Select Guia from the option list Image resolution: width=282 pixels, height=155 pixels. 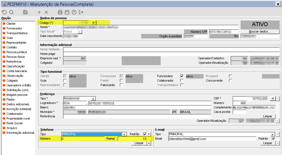click(x=9, y=38)
